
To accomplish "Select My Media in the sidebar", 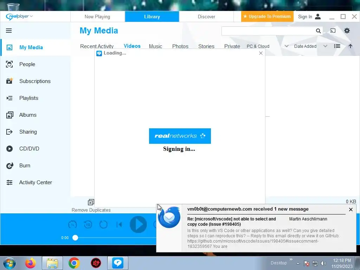I will pyautogui.click(x=36, y=47).
